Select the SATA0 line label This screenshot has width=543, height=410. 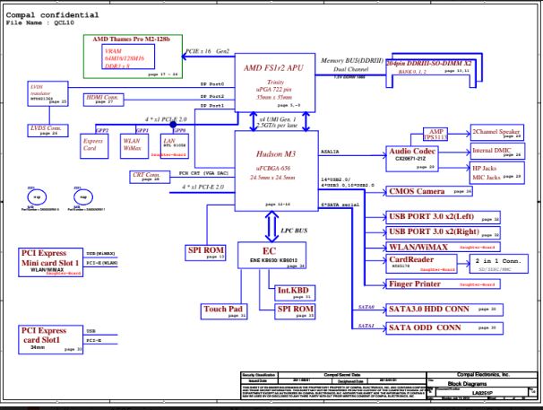coord(366,307)
